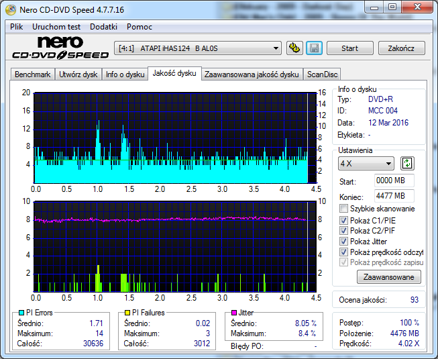This screenshot has width=438, height=359.
Task: Maximize the Nero CD-DVD Speed window
Action: (392, 7)
